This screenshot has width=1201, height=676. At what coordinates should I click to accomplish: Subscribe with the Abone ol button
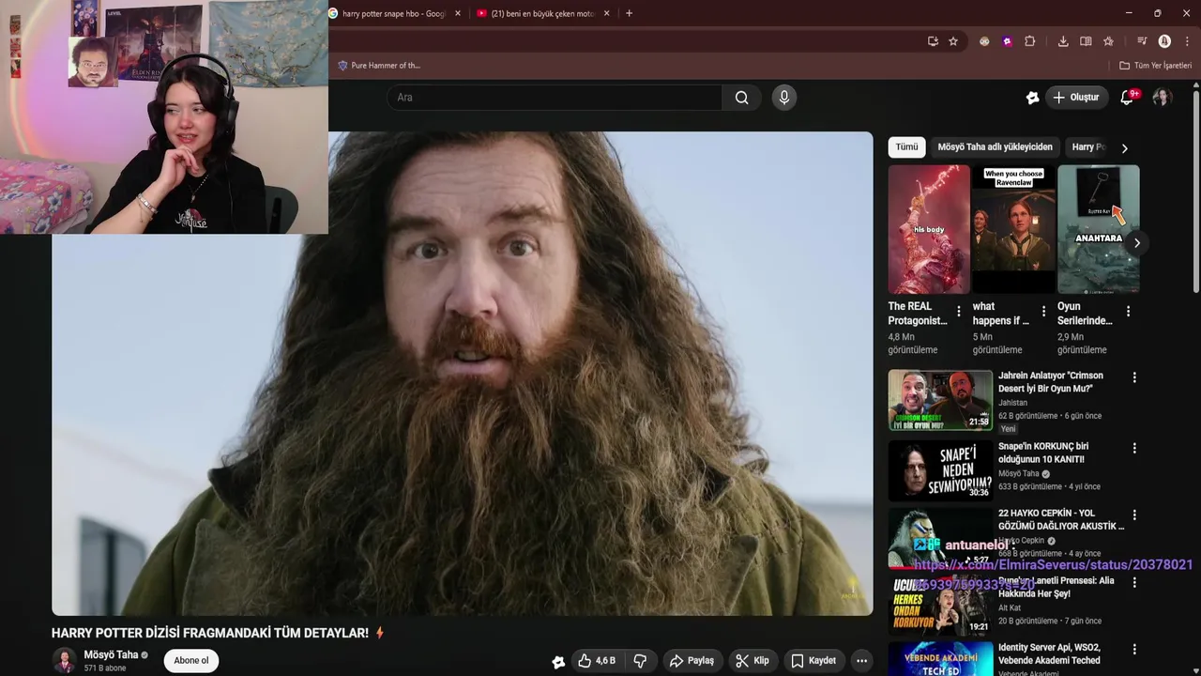pyautogui.click(x=191, y=661)
